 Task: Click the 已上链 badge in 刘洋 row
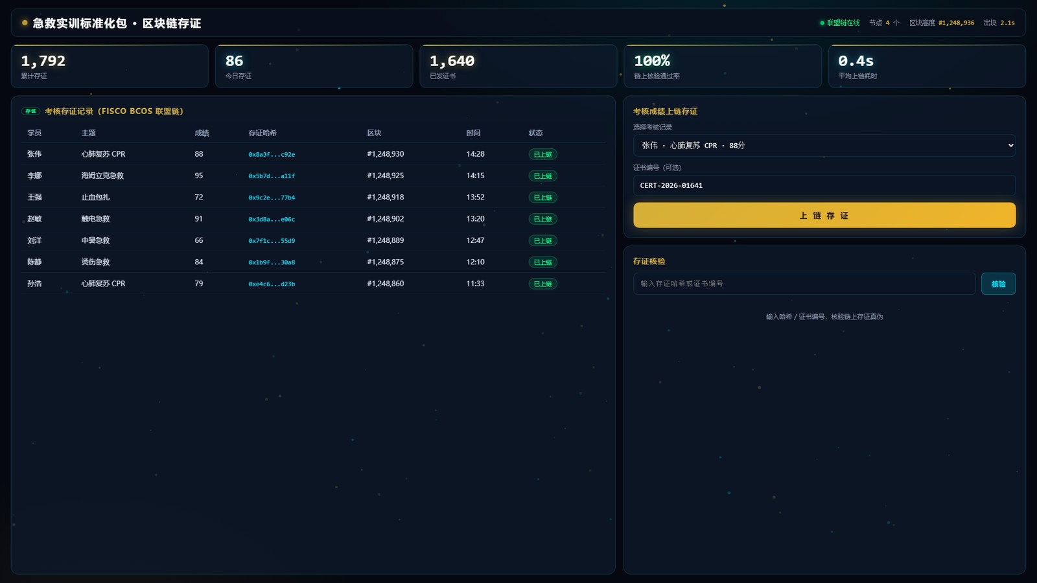tap(542, 241)
